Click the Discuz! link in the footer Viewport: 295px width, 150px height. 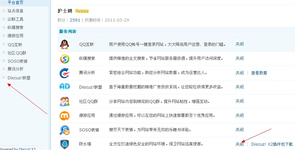tap(25, 149)
